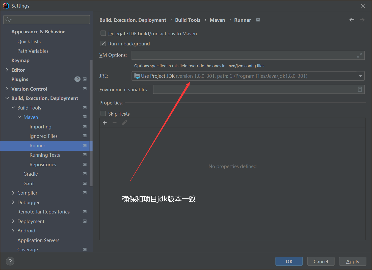Screen dimensions: 372x270
Task: Click the Cancel button
Action: point(321,261)
